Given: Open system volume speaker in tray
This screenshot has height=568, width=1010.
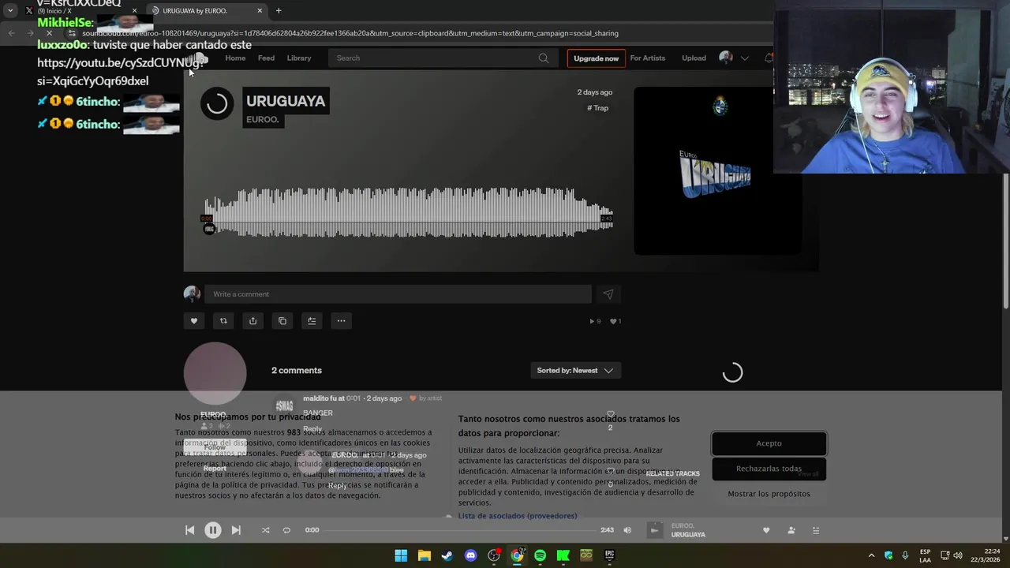Looking at the screenshot, I should tap(959, 555).
